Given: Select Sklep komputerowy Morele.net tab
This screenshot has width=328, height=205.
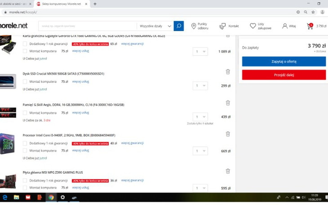Looking at the screenshot, I should [x=62, y=4].
